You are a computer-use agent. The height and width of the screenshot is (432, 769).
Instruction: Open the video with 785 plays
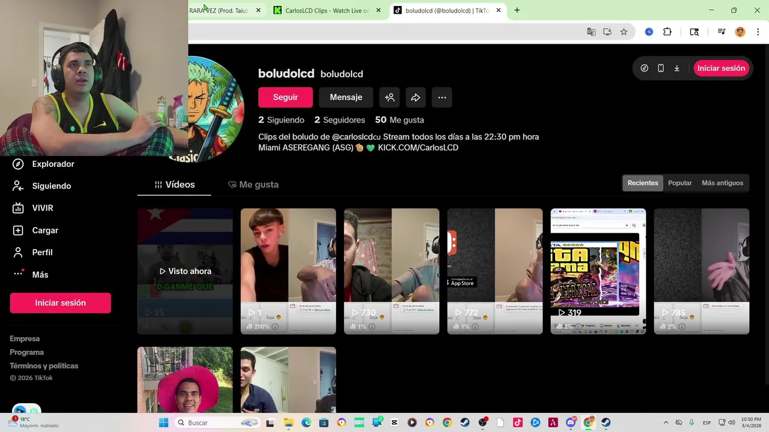pos(702,271)
